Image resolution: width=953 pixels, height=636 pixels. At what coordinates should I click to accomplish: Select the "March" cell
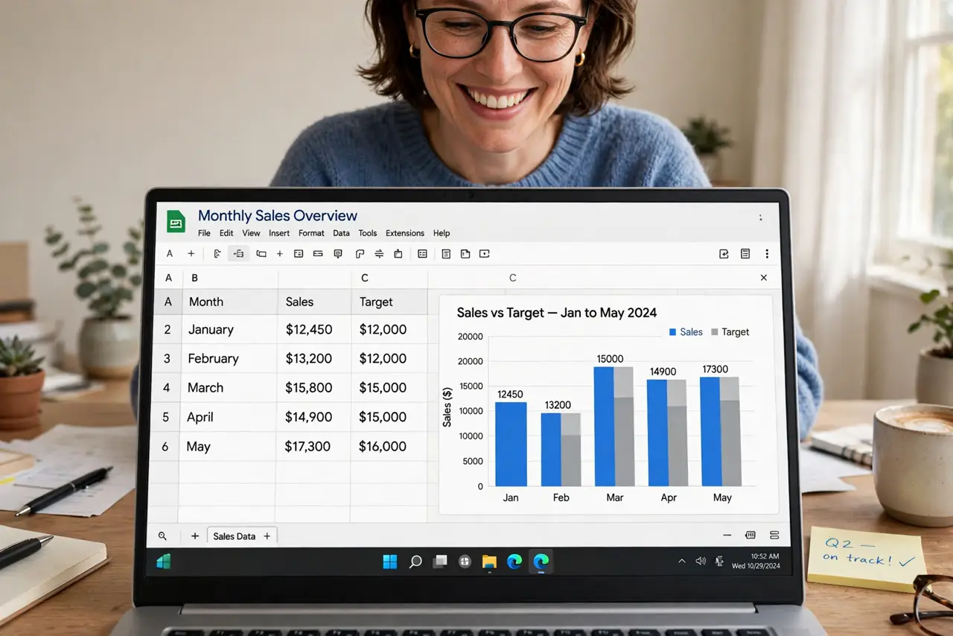click(229, 387)
